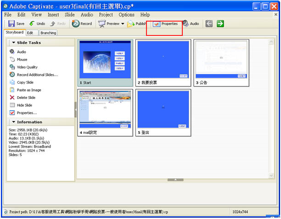
Task: Open the Slide menu
Action: 70,15
